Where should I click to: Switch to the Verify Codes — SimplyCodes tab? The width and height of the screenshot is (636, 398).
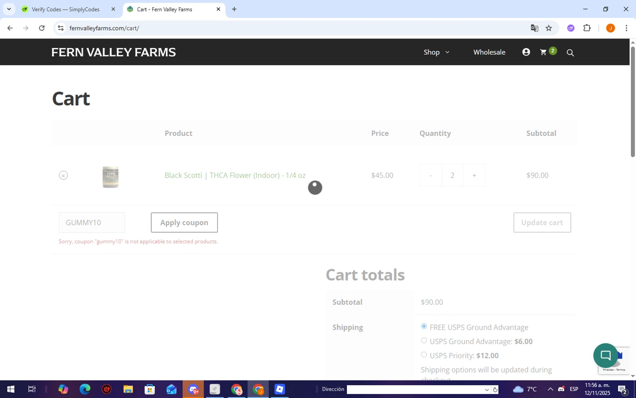tap(66, 9)
